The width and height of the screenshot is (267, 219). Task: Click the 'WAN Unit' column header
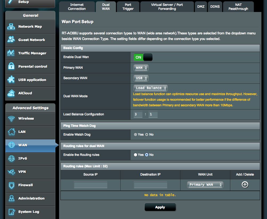click(205, 175)
